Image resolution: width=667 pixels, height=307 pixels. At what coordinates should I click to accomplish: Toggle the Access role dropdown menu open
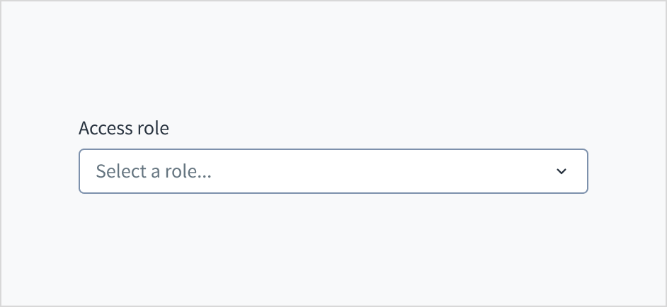point(333,171)
